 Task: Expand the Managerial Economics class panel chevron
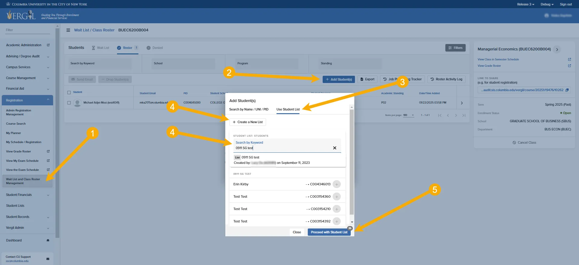click(557, 49)
